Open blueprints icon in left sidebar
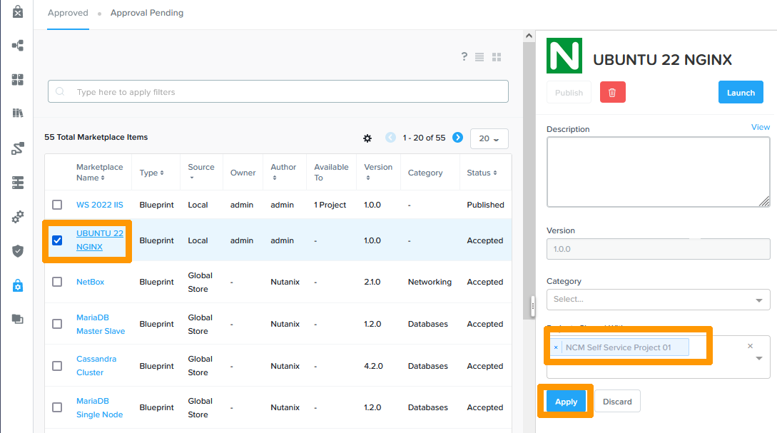The width and height of the screenshot is (777, 433). coord(18,46)
